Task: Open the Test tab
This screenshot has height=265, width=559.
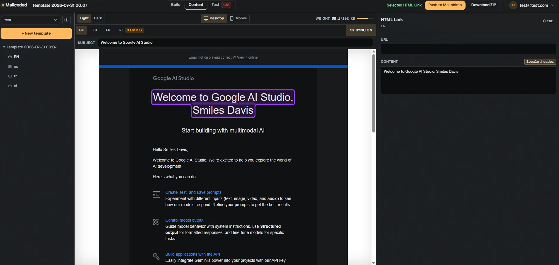Action: click(221, 5)
